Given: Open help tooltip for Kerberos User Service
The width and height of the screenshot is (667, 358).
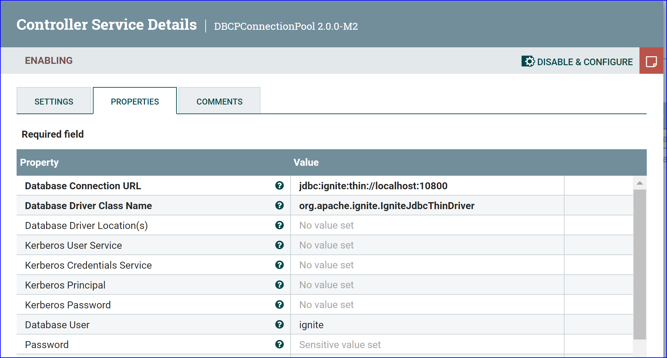Looking at the screenshot, I should click(x=280, y=245).
